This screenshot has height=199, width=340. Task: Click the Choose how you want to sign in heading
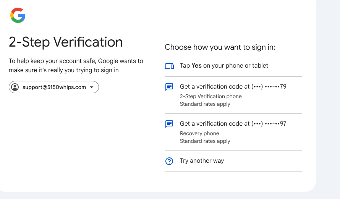[x=220, y=47]
